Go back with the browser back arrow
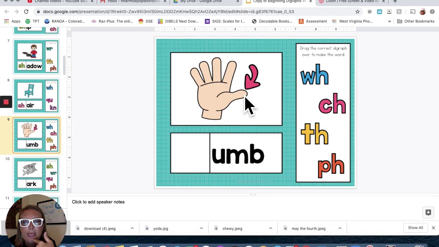This screenshot has height=247, width=439. [7, 12]
